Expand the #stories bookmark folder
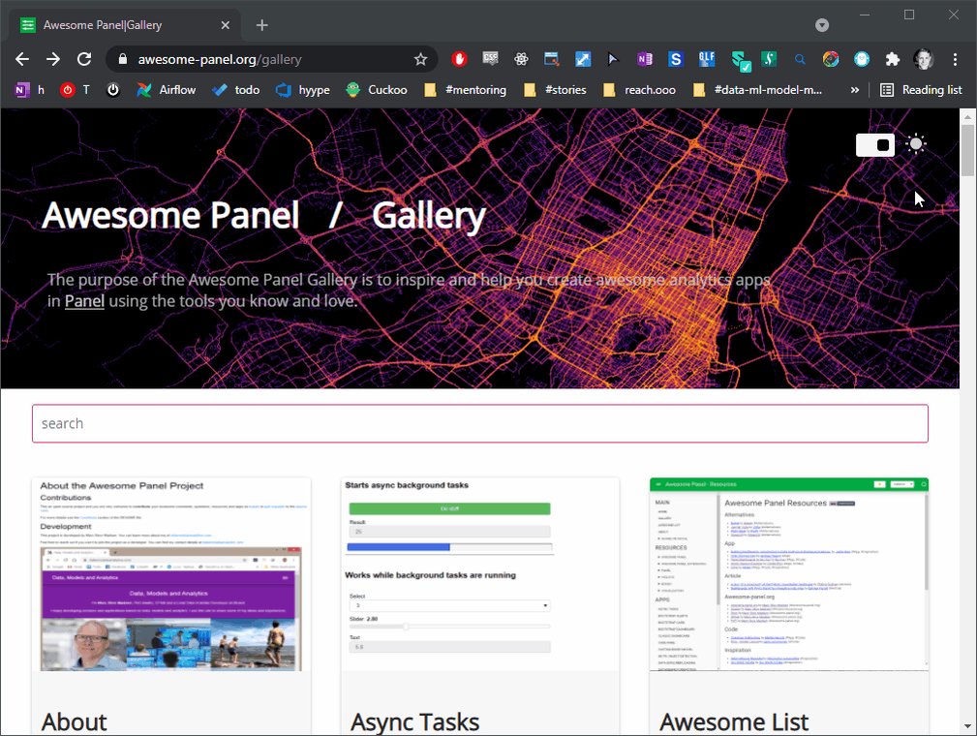The image size is (977, 736). [555, 90]
